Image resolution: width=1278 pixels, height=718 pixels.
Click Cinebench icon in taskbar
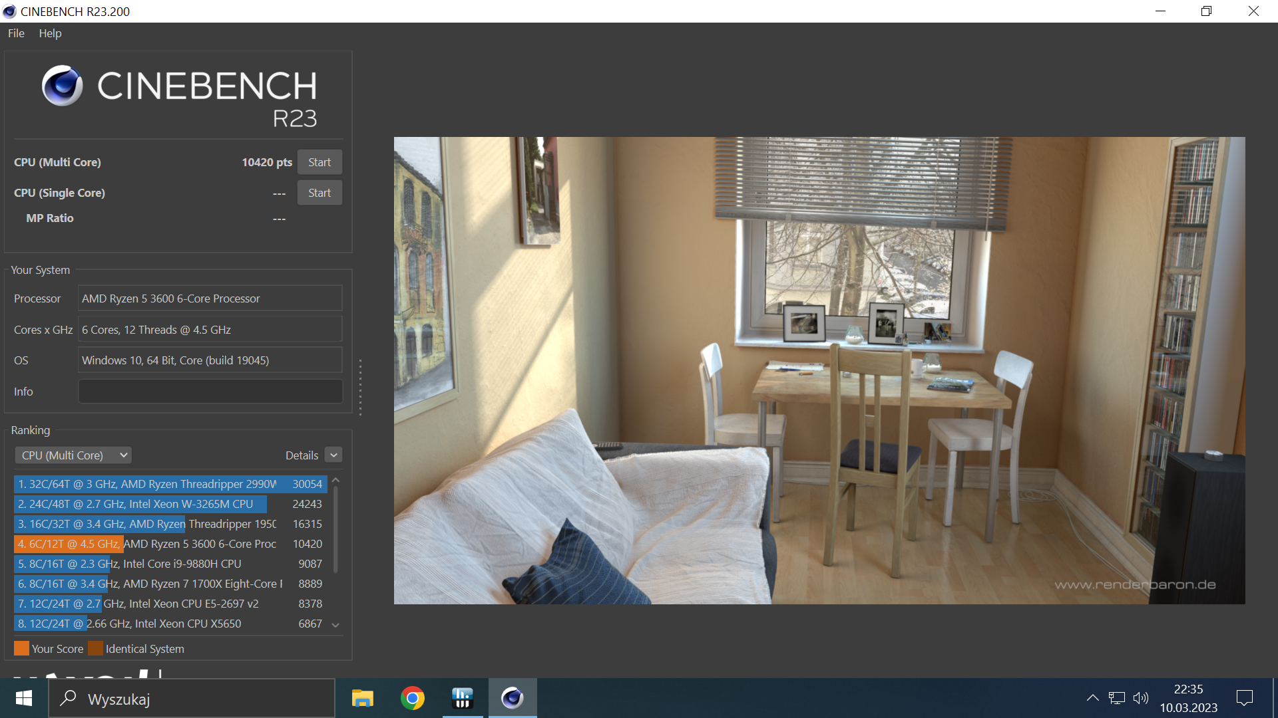click(512, 698)
